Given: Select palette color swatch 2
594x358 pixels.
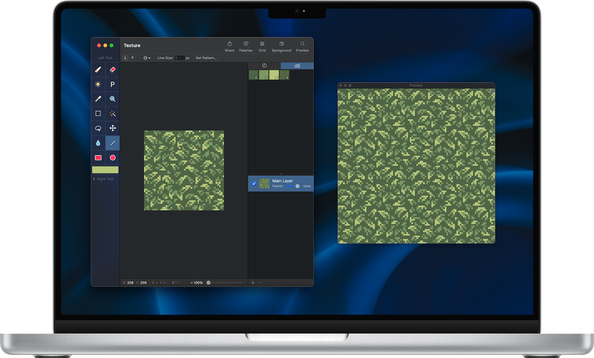Looking at the screenshot, I should [274, 75].
